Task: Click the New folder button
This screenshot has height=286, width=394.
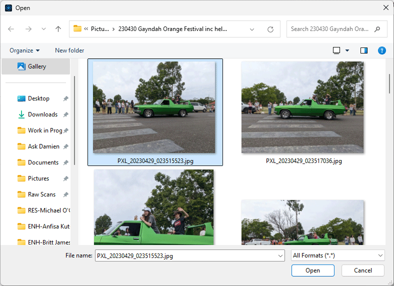Action: click(69, 50)
